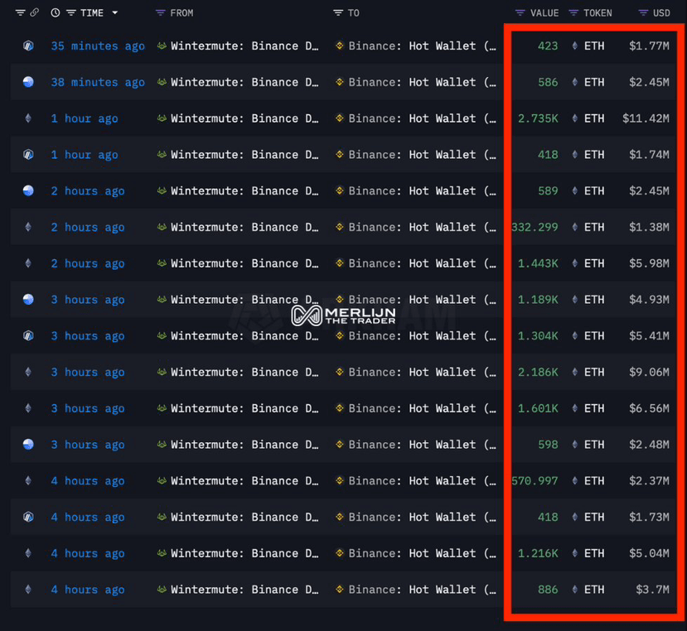687x631 pixels.
Task: Click the Binance icon in the 589 ETH row
Action: 339,190
